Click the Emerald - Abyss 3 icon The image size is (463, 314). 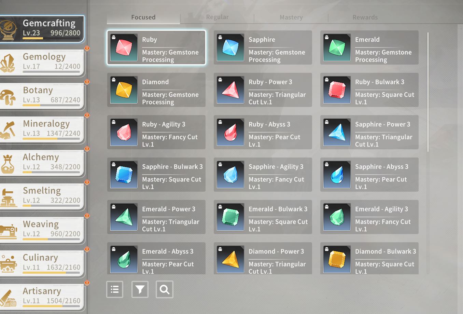124,259
